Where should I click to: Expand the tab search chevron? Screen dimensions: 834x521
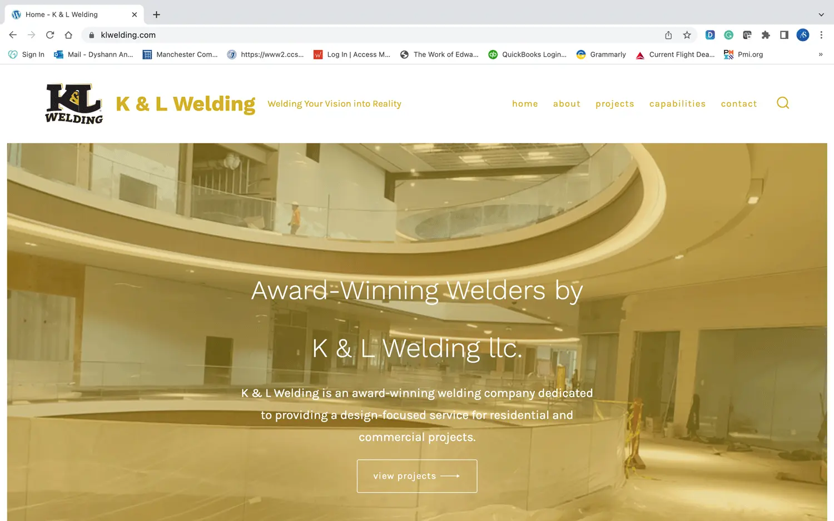click(821, 14)
